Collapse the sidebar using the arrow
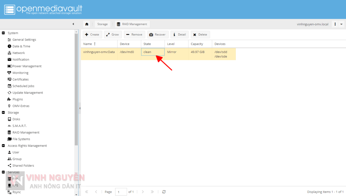This screenshot has width=346, height=196. point(73,24)
